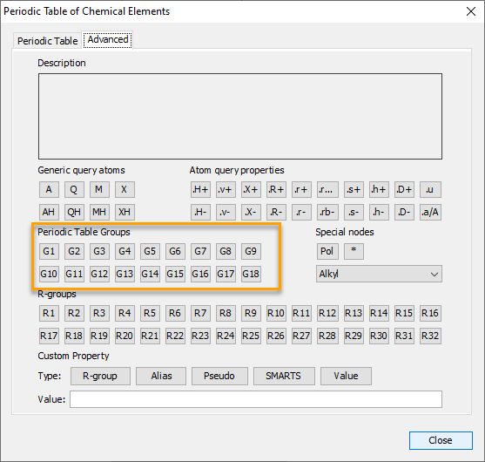Image resolution: width=485 pixels, height=462 pixels.
Task: Click the .R+ query property button
Action: 276,189
